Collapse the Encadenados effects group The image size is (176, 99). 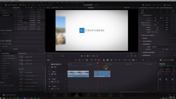43,53
